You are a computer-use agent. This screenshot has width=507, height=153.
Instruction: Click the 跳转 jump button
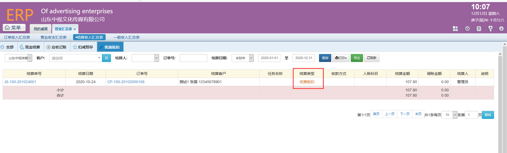click(488, 115)
